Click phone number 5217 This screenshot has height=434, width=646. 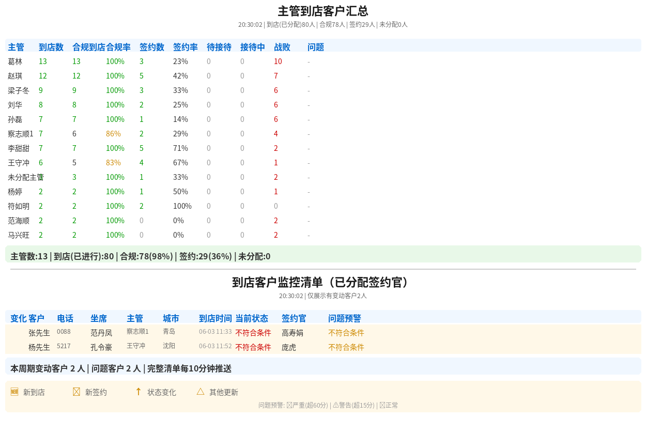[x=64, y=346]
